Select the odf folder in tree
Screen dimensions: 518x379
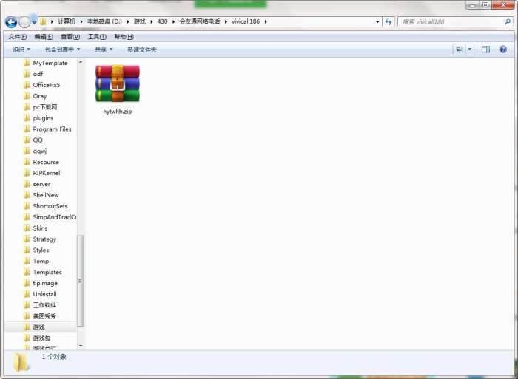38,74
